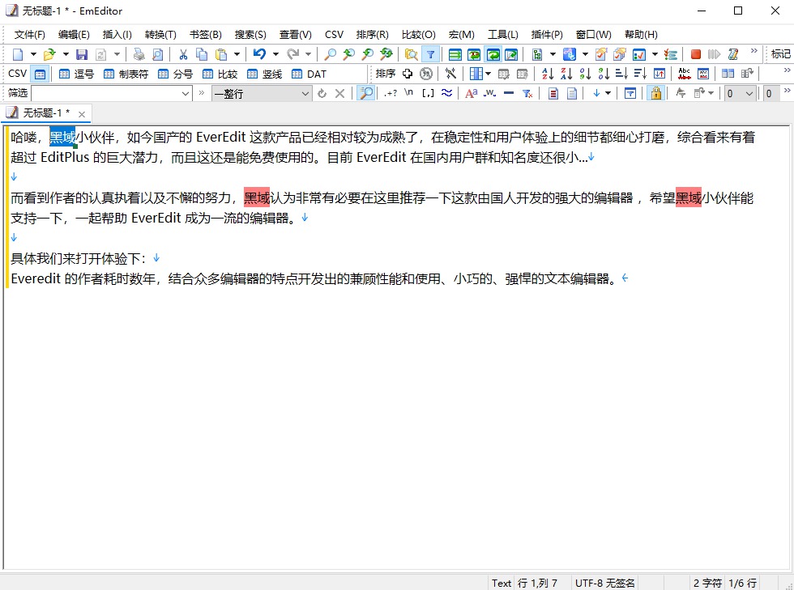Click the Open file folder icon
794x590 pixels.
click(49, 54)
